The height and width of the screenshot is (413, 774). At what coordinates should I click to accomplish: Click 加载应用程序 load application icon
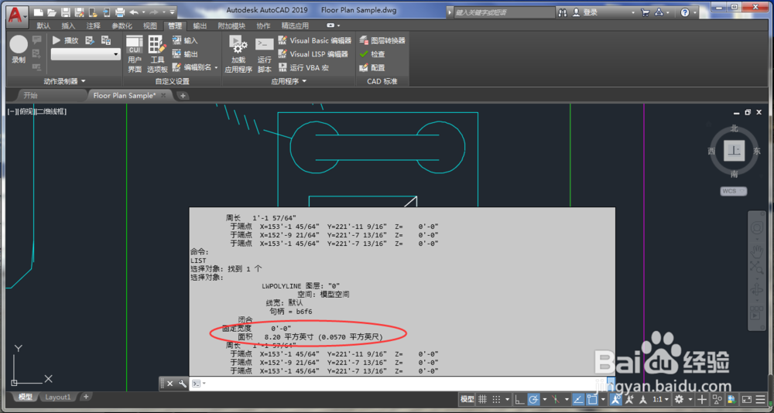point(238,54)
